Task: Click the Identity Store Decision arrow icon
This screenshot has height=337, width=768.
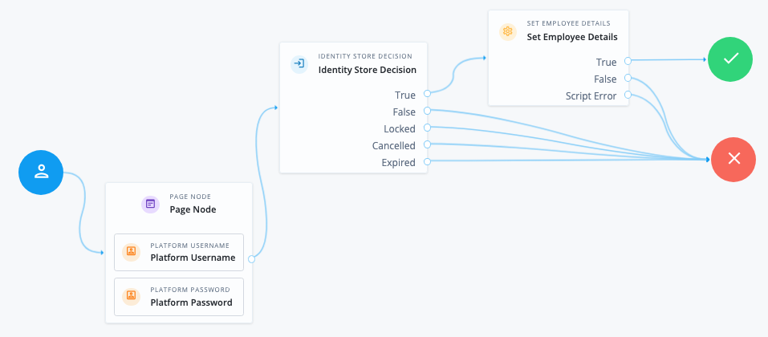Action: click(x=299, y=63)
